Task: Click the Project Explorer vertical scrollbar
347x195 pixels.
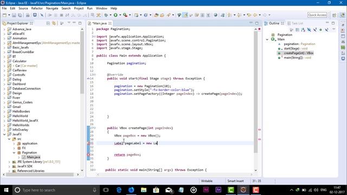Action: point(82,62)
